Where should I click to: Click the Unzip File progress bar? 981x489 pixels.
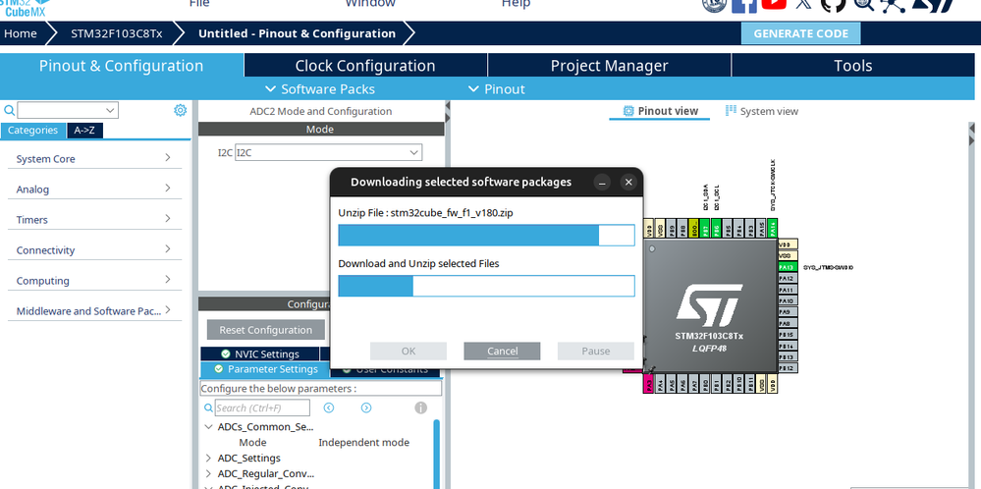[486, 235]
